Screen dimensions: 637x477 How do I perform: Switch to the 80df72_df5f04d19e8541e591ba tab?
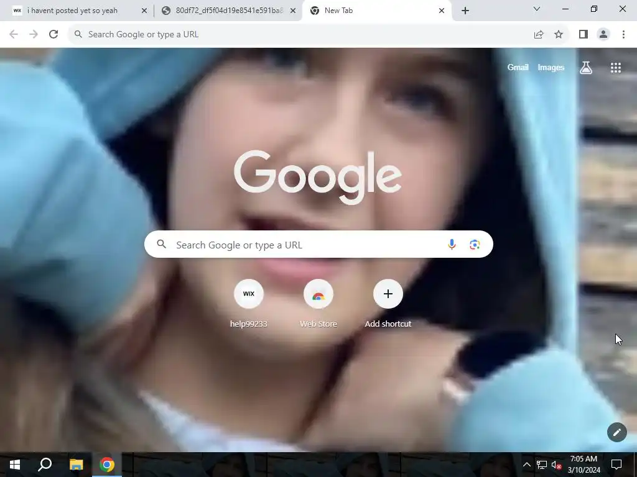[228, 11]
